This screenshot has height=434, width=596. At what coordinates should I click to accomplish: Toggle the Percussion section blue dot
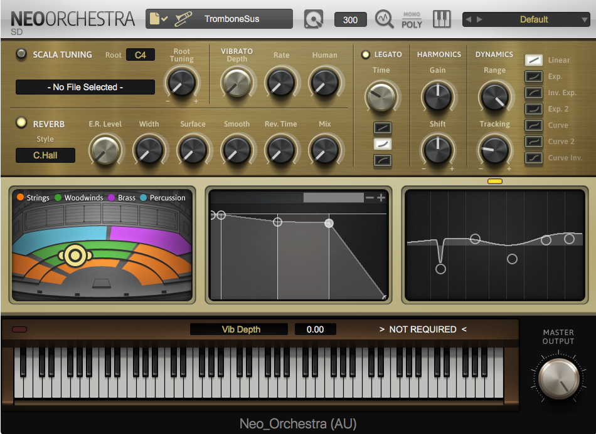143,198
